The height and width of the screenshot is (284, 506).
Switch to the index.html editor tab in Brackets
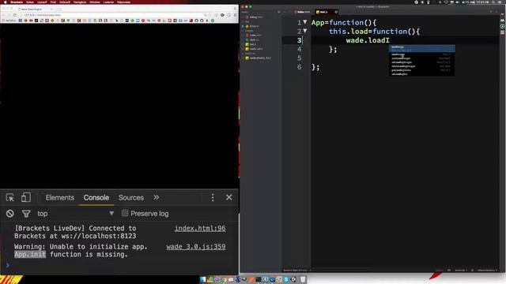(302, 12)
